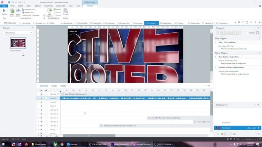Image resolution: width=262 pixels, height=147 pixels.
Task: Hide Text Box 10 on timeline
Action: [x=41, y=94]
